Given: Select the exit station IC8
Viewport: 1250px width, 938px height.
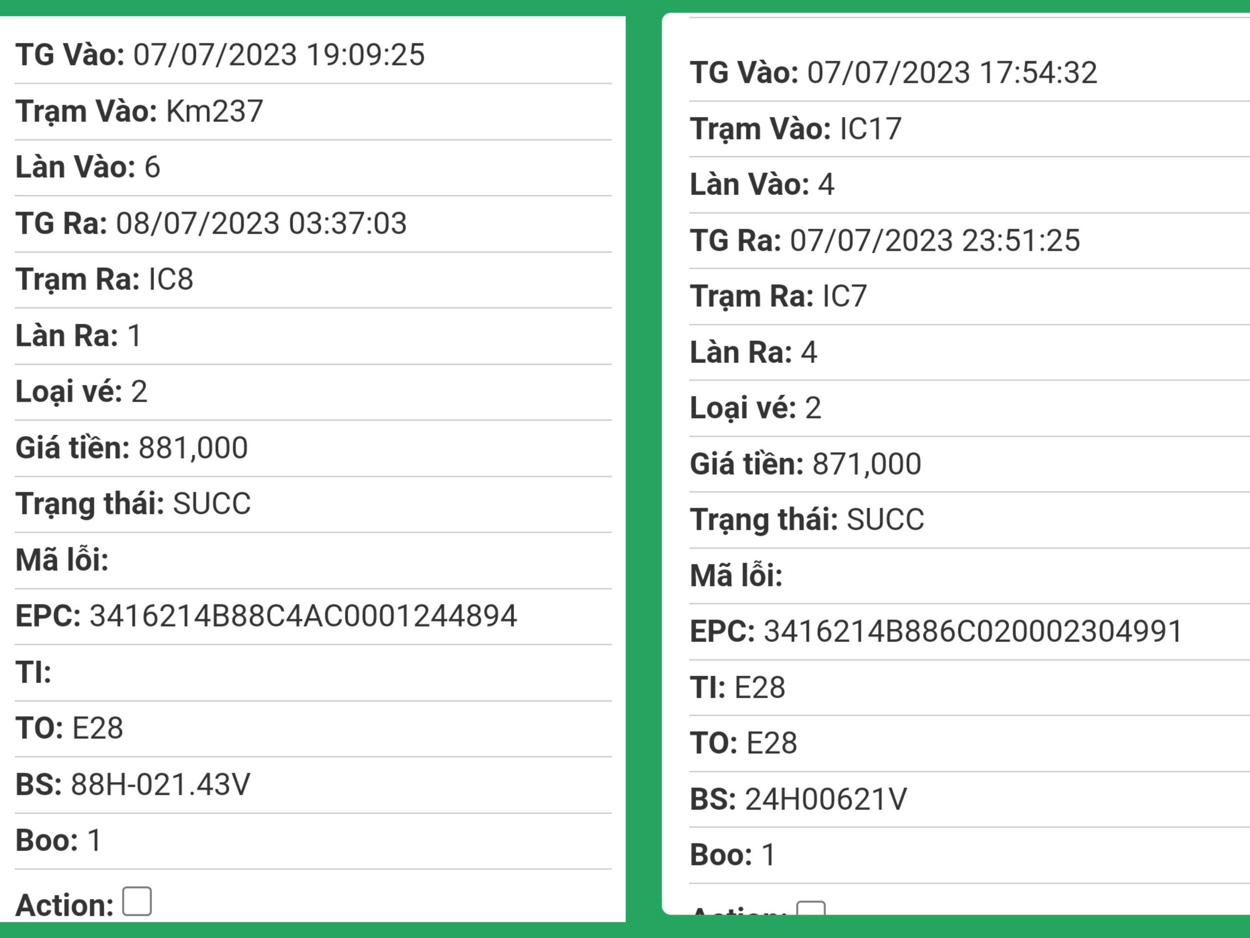Looking at the screenshot, I should pos(171,279).
